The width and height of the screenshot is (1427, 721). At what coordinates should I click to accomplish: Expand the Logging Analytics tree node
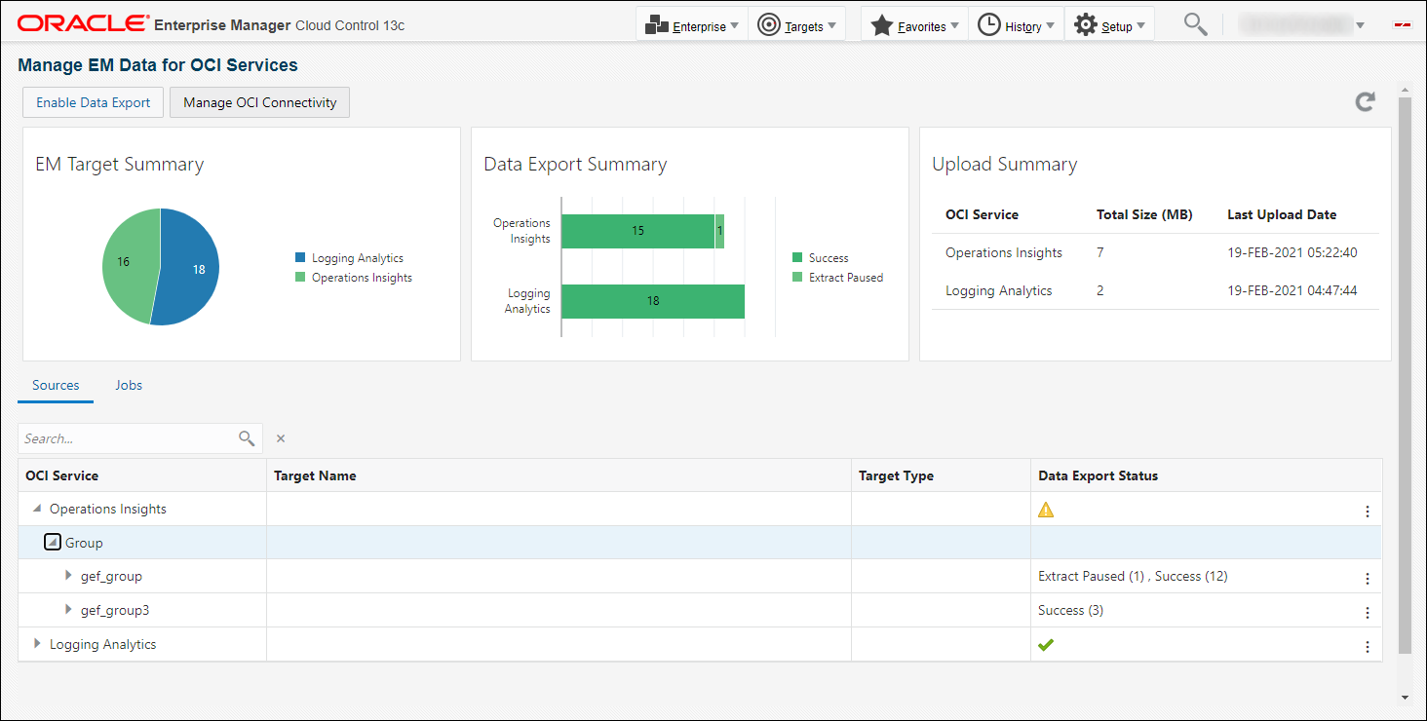pyautogui.click(x=37, y=644)
